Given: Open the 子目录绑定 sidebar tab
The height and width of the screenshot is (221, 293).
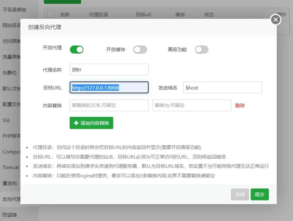Looking at the screenshot, I should click(x=14, y=10).
